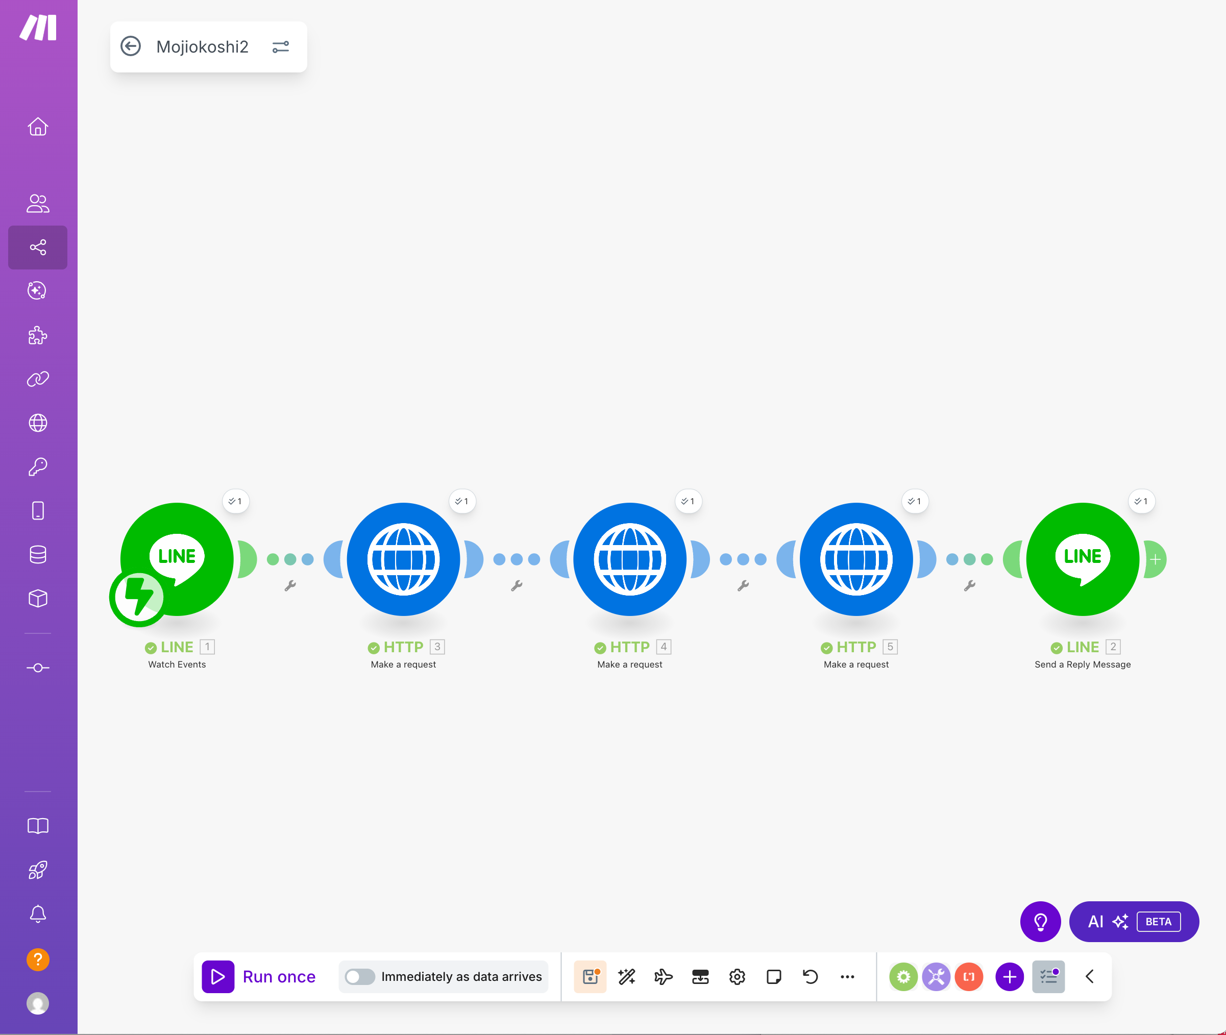Click the purple plus favorites button
This screenshot has width=1226, height=1035.
coord(1010,976)
